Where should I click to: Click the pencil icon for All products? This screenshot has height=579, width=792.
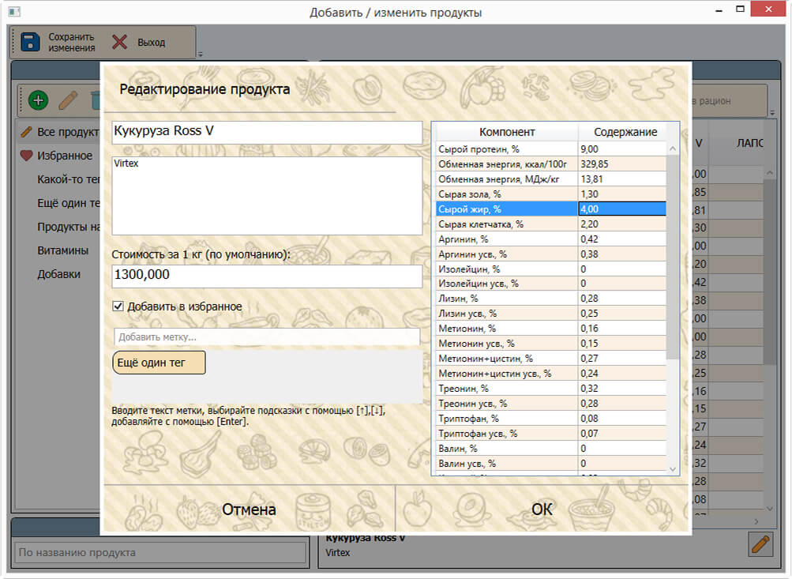click(26, 133)
